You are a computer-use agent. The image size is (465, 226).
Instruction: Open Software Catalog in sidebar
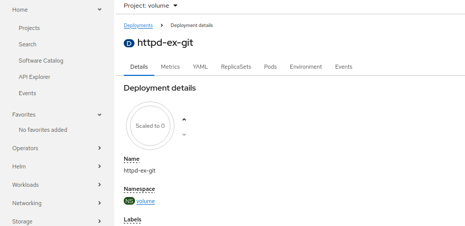[x=41, y=61]
